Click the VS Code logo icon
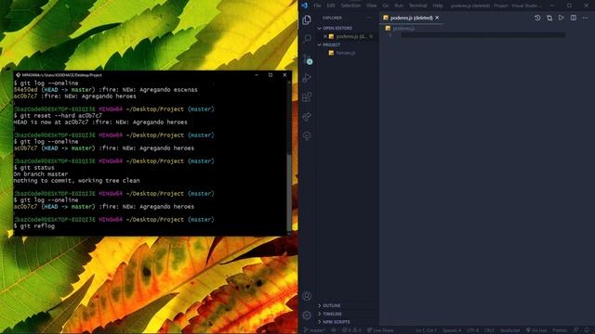Screen dimensions: 595x334 coord(304,6)
